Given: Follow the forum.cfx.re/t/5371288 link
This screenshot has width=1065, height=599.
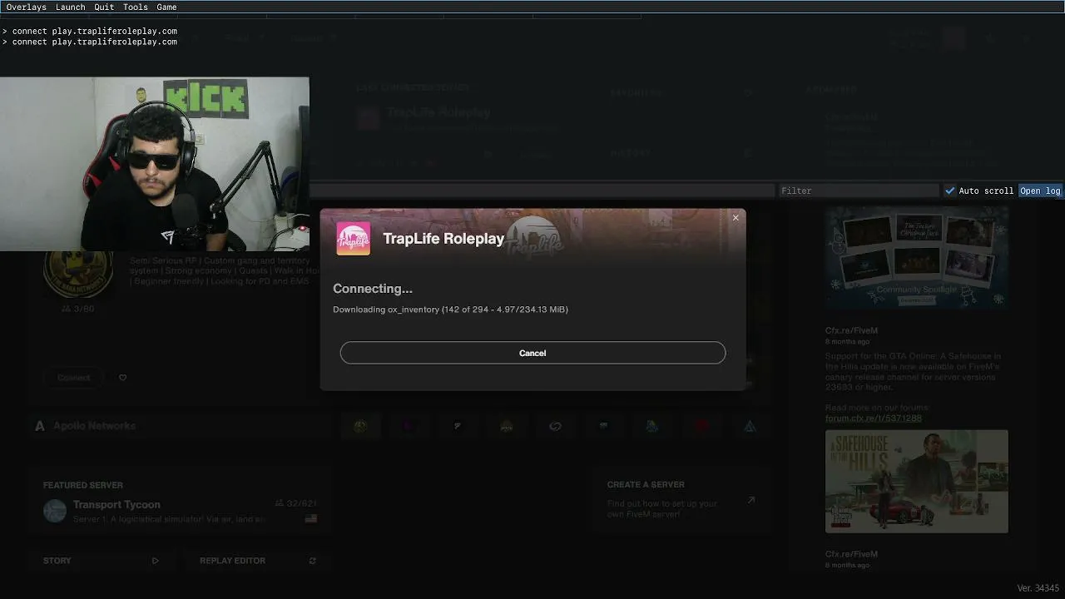Looking at the screenshot, I should click(874, 418).
